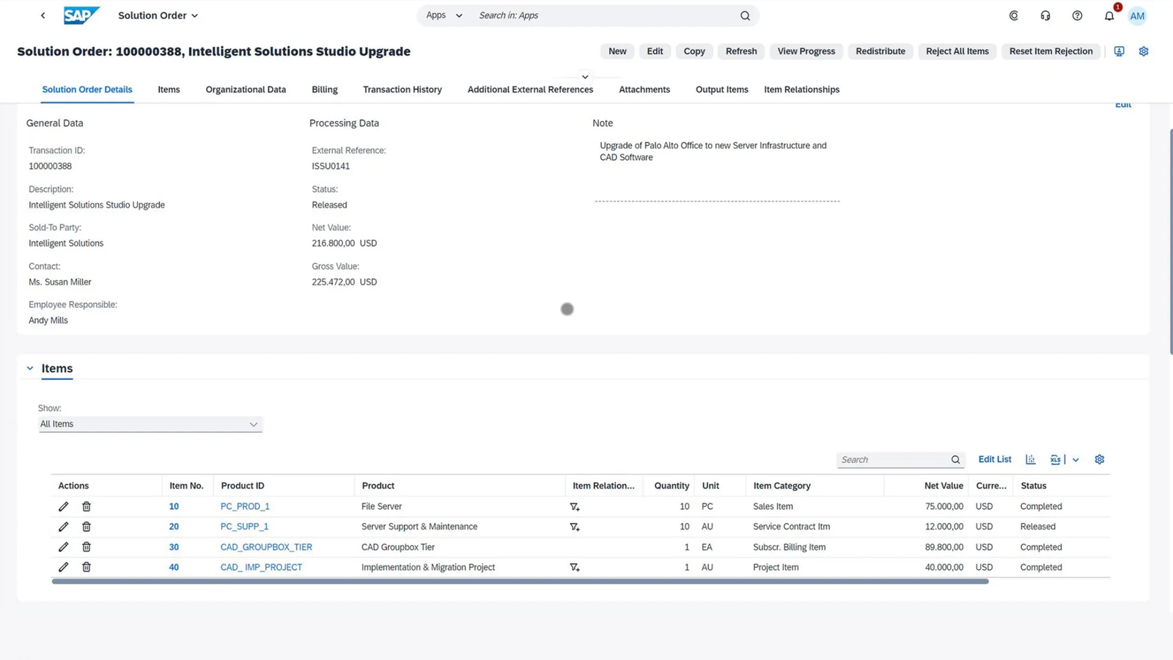The image size is (1173, 660).
Task: Open the Show All Items dropdown
Action: [x=150, y=425]
